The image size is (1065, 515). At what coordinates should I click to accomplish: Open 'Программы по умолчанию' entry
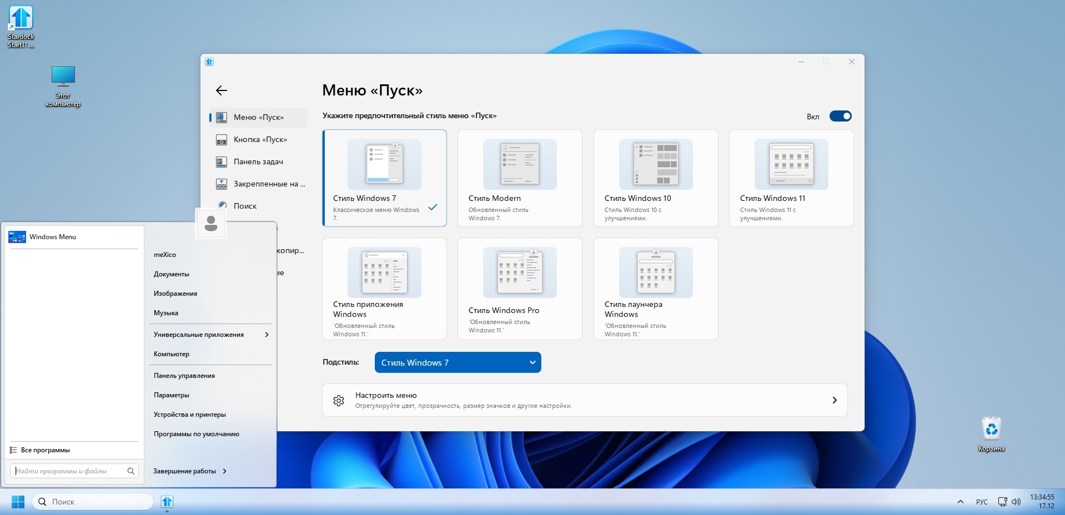pos(197,434)
